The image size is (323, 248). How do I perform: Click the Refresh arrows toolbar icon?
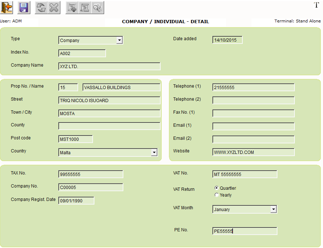41,7
